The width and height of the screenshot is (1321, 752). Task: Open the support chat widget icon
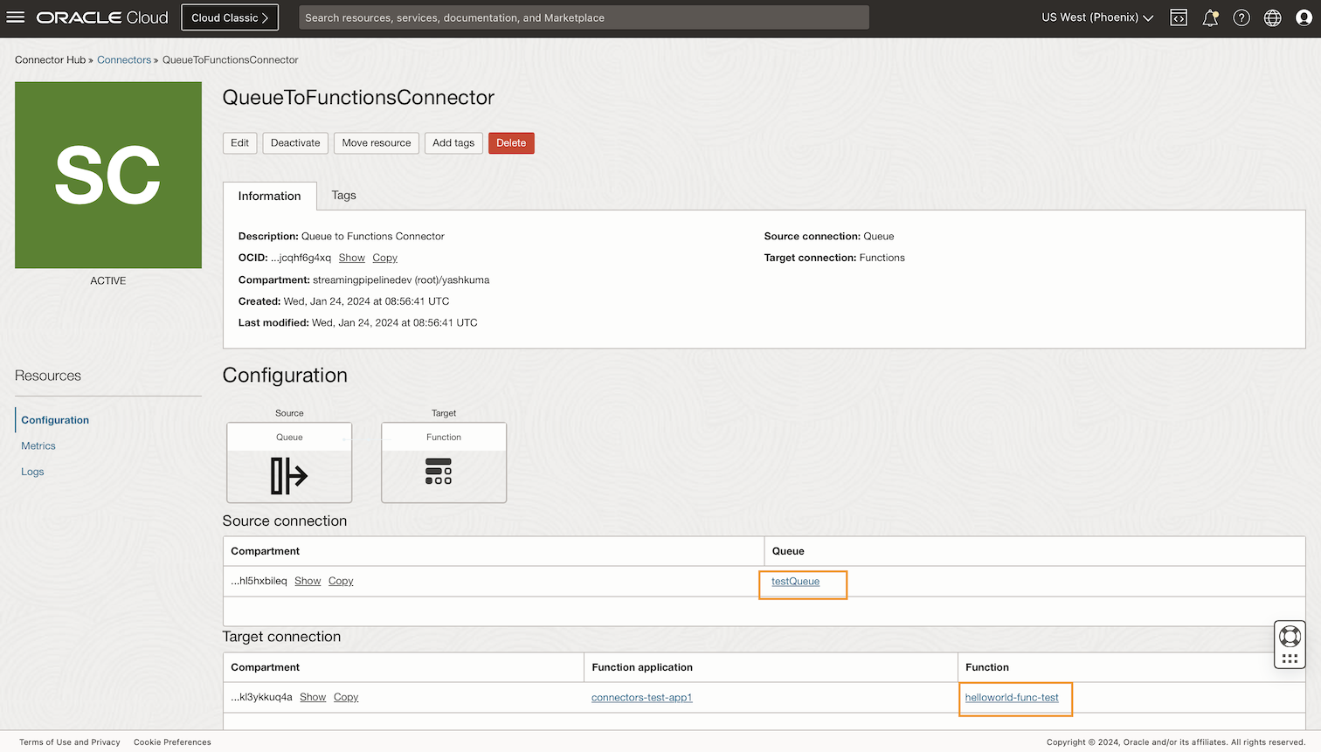(1290, 636)
